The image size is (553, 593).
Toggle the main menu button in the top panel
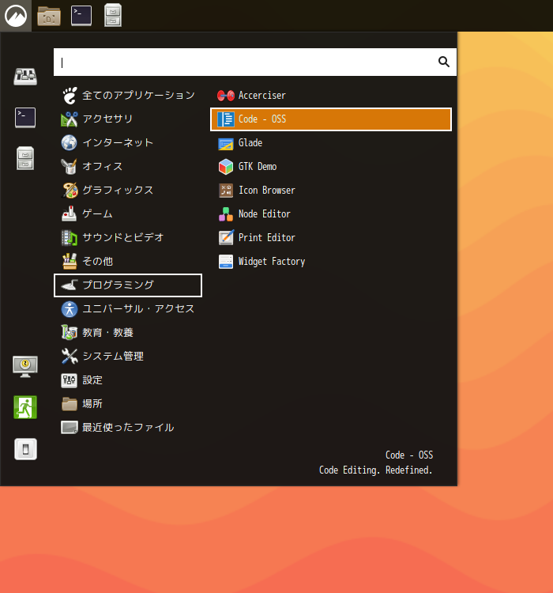pyautogui.click(x=16, y=16)
